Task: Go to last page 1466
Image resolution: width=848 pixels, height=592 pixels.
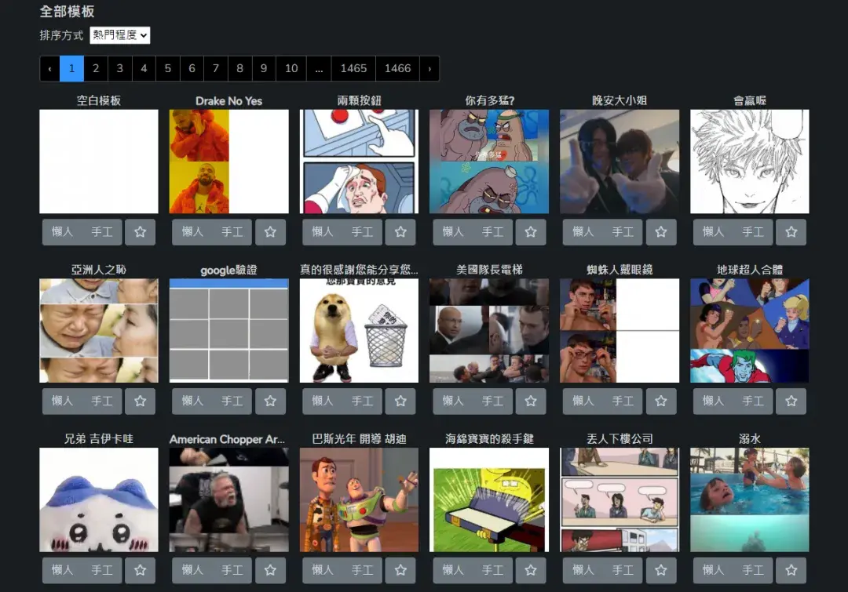Action: 398,68
